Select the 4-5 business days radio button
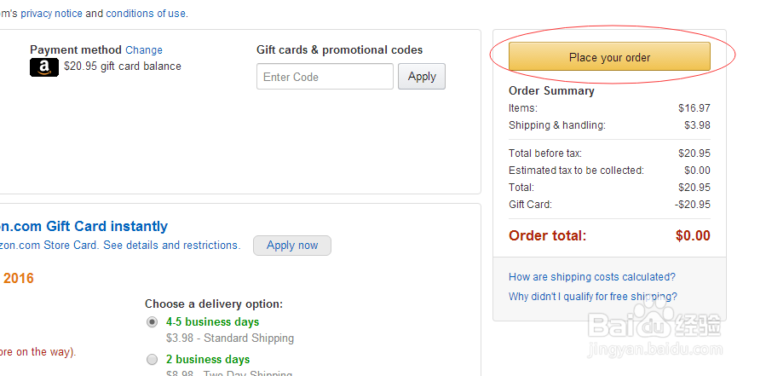The image size is (766, 376). click(x=153, y=322)
